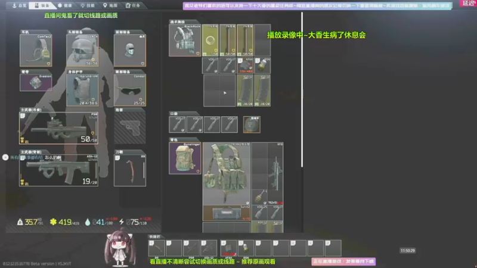Select the plate carrier rig inside backpack

pos(227,174)
